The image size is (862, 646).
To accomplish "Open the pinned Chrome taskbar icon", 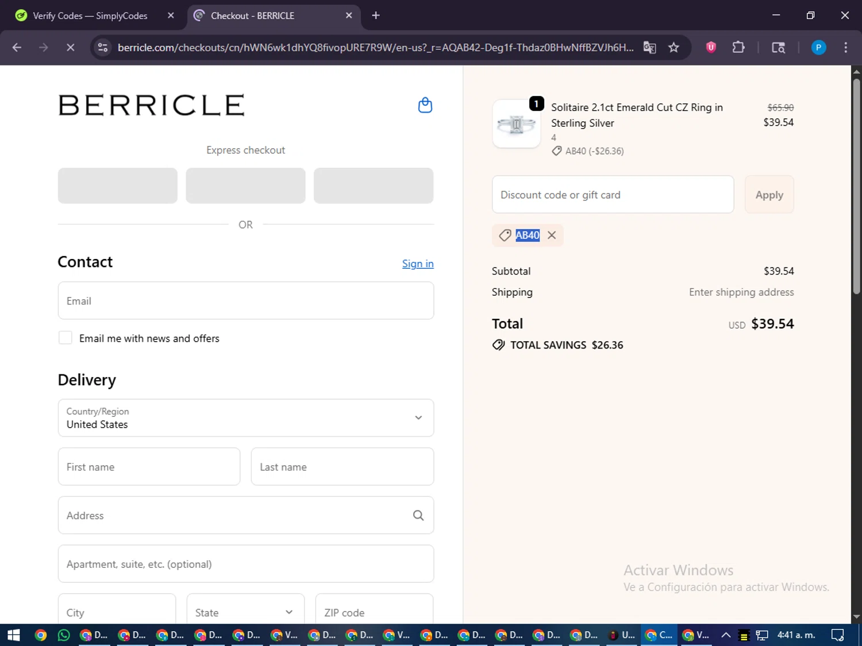I will point(40,635).
